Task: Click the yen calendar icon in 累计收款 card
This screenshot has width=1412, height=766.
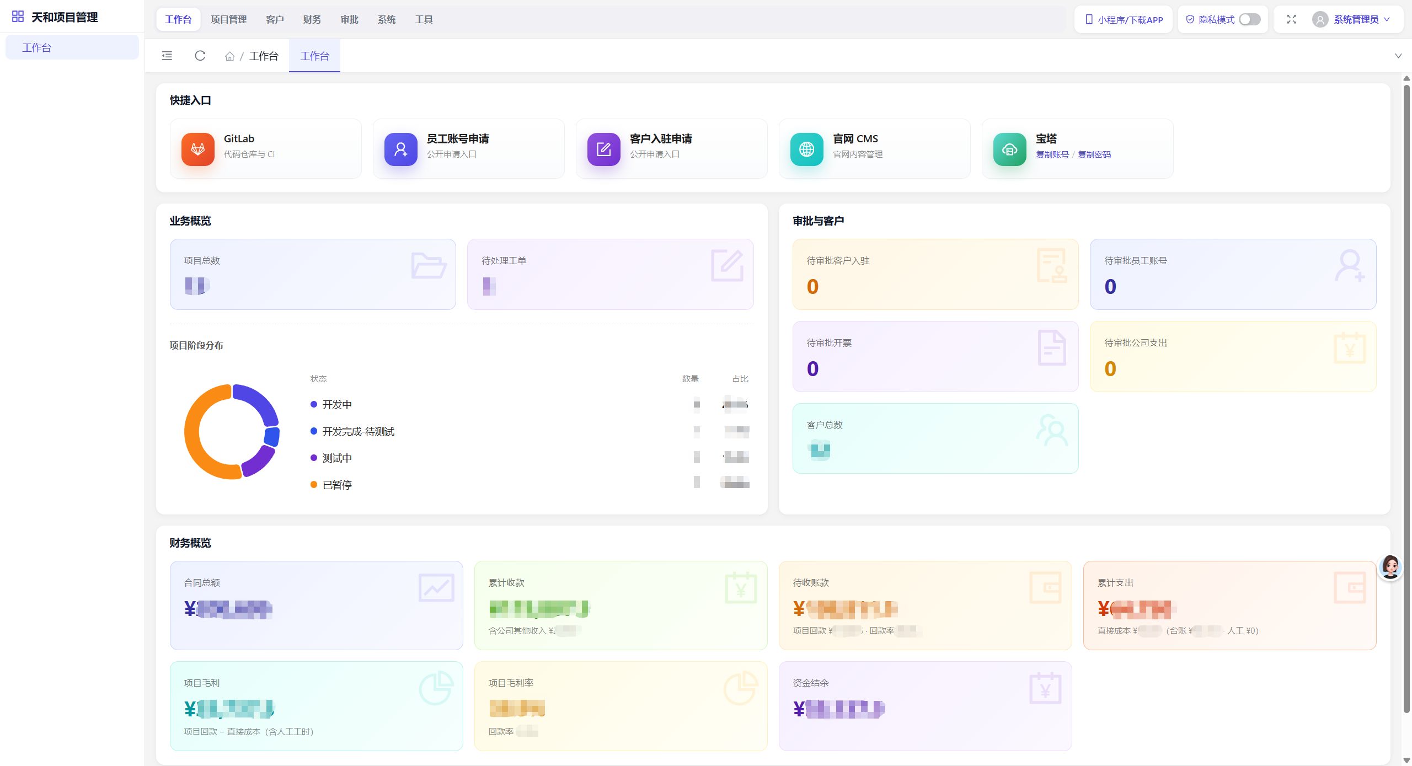Action: 741,587
